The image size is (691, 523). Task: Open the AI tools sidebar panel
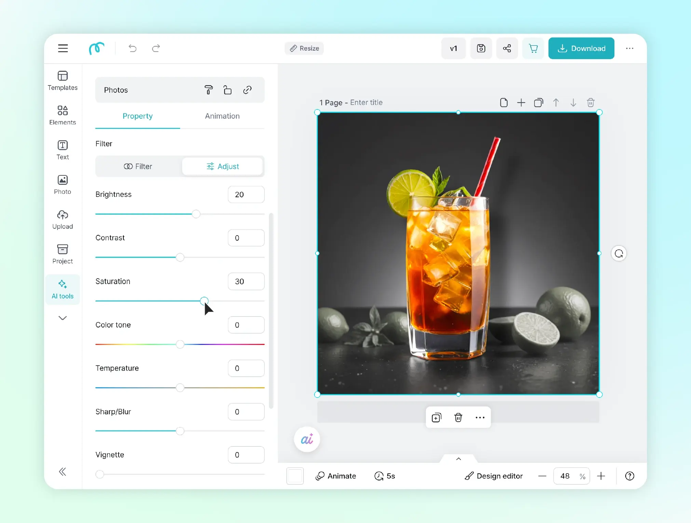point(63,289)
